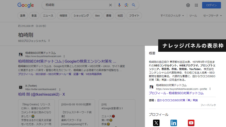Expand the すべてのフィルタ dropdown

tap(172, 16)
